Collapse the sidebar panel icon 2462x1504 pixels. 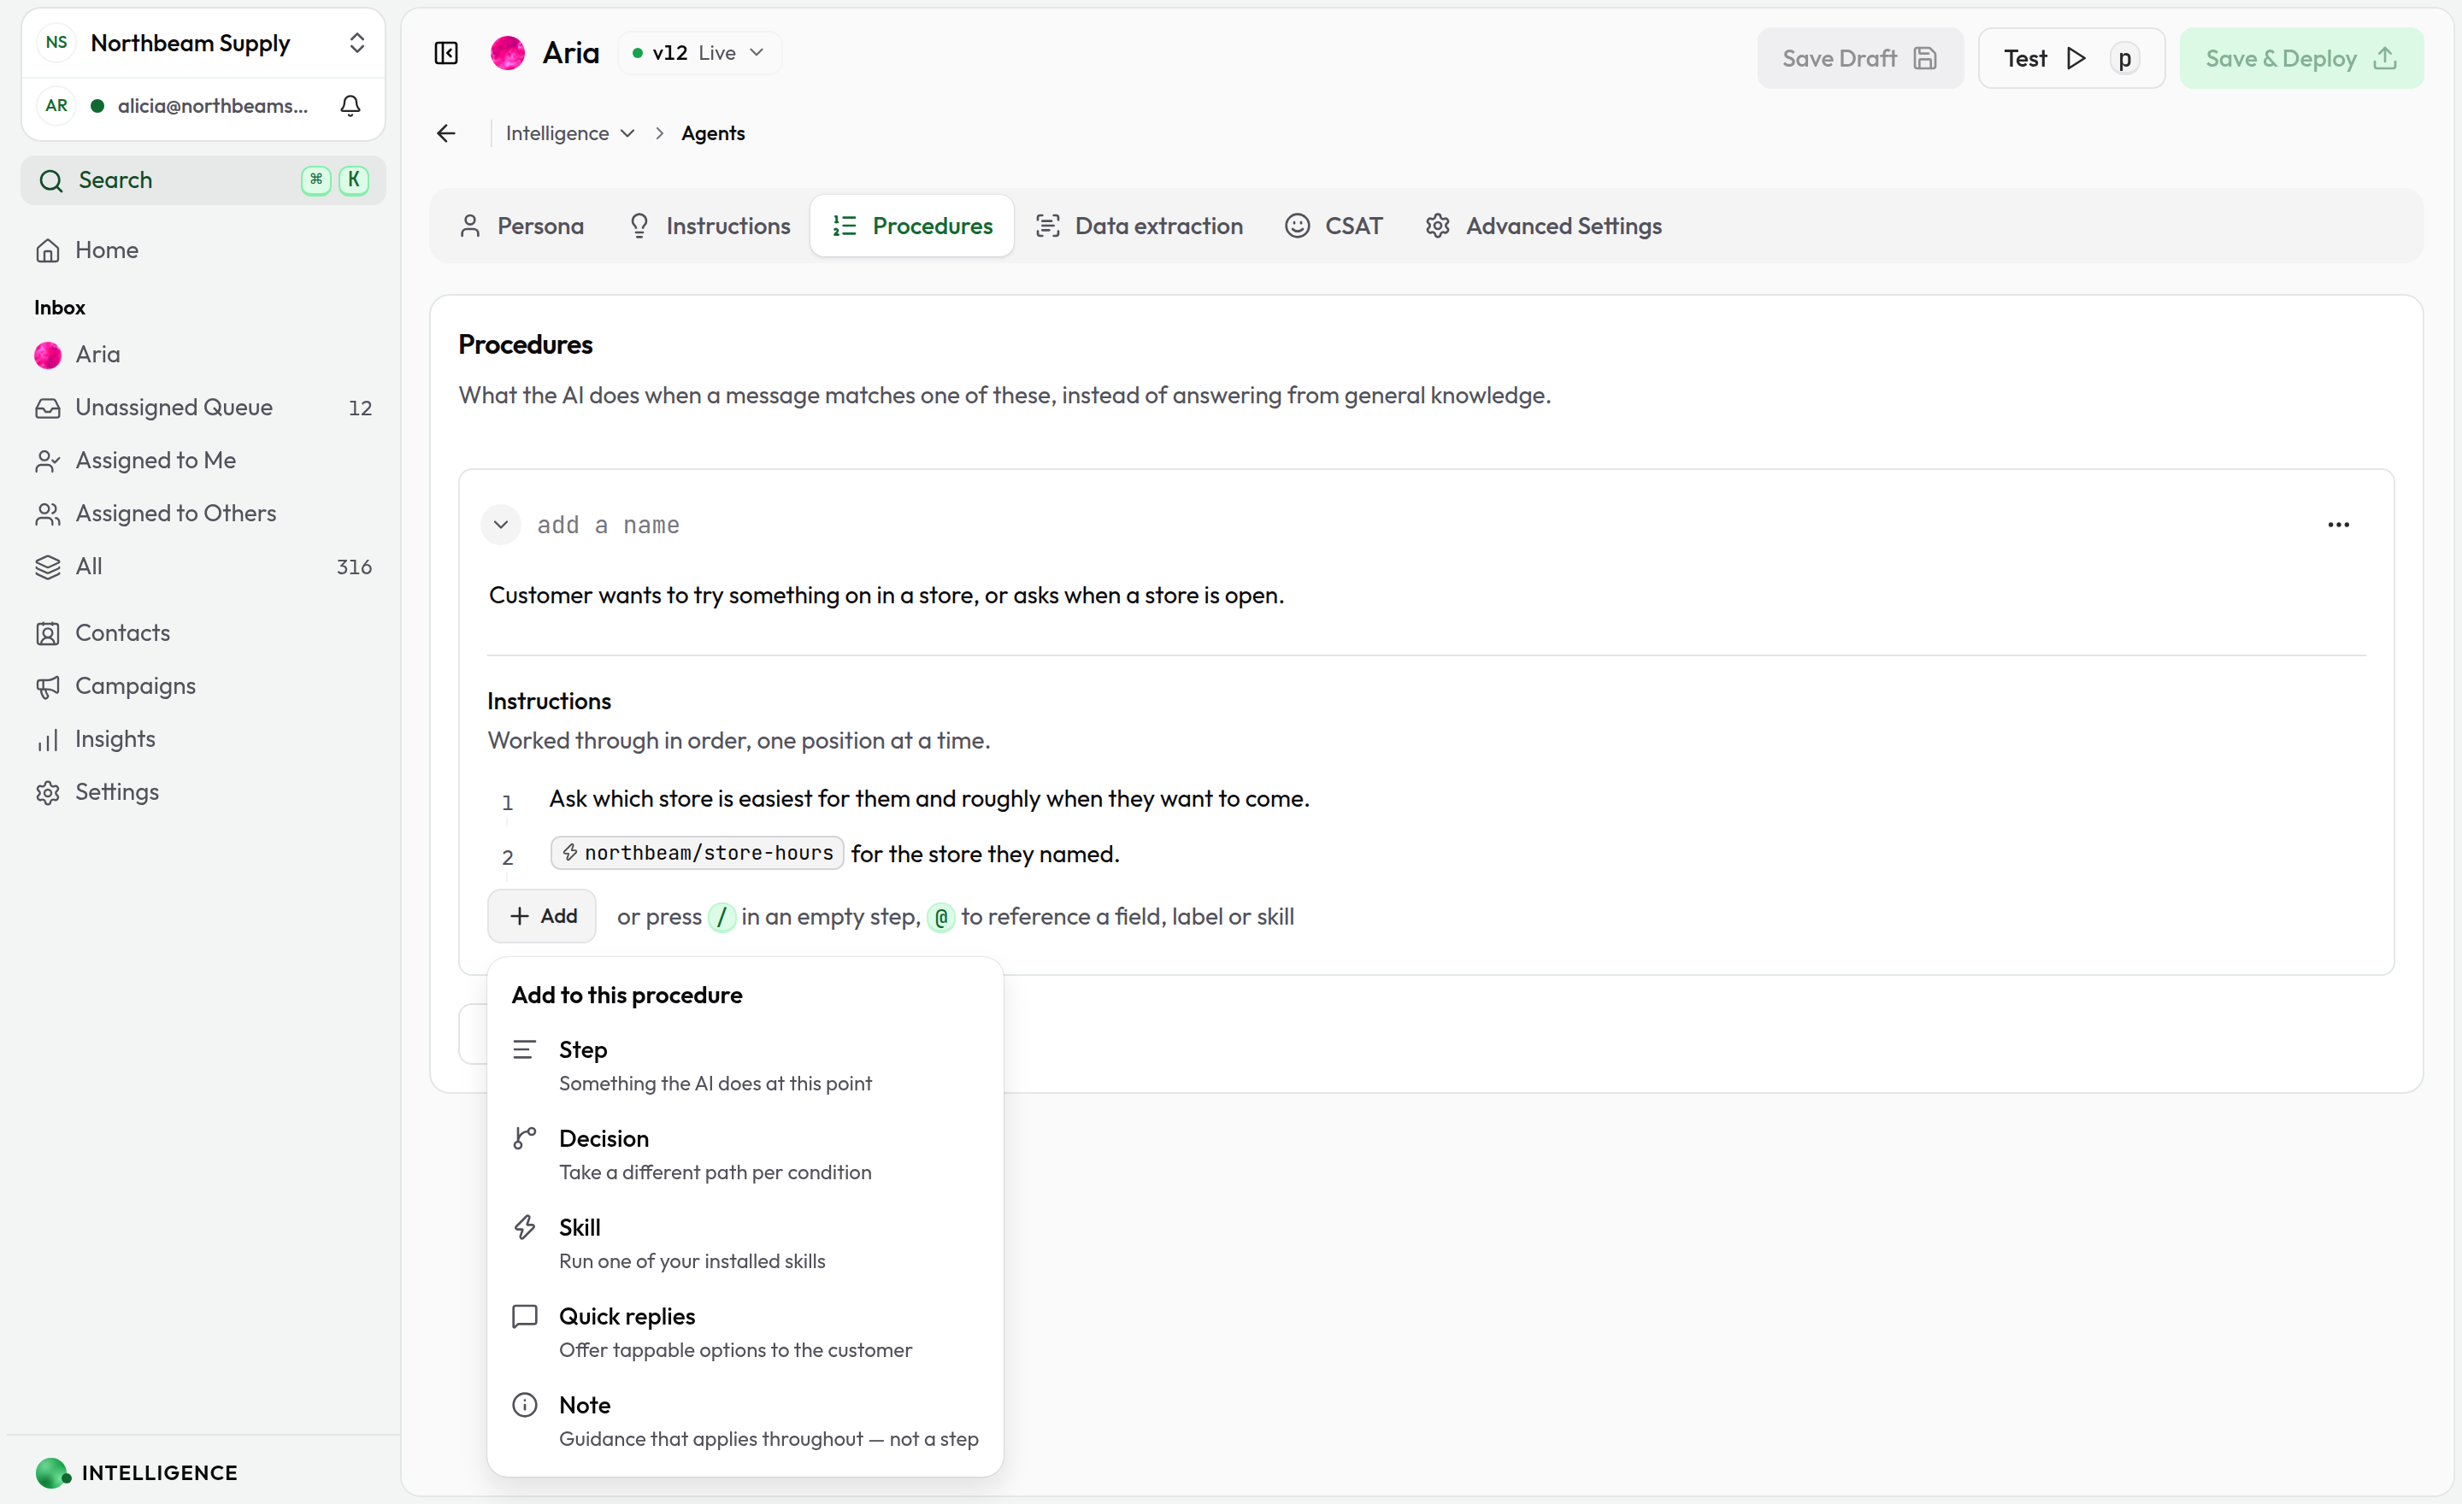coord(446,53)
